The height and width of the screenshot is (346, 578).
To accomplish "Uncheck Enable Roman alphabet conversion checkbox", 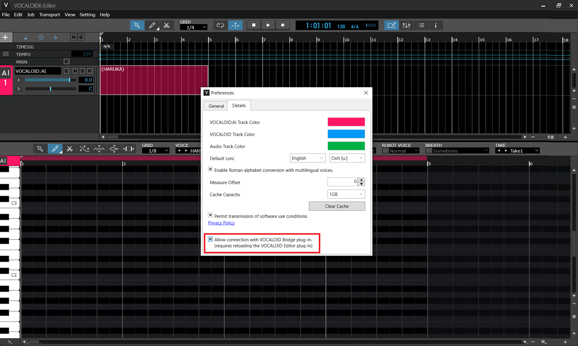I will (x=210, y=169).
